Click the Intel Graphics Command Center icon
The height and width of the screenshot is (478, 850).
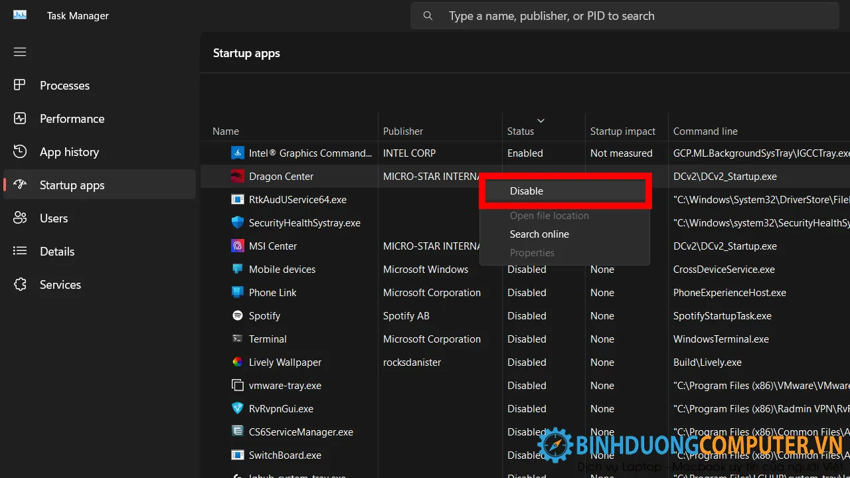238,153
